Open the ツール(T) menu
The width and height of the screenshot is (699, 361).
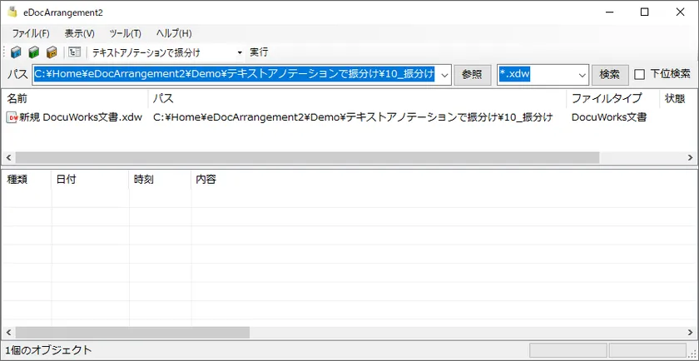[x=126, y=33]
